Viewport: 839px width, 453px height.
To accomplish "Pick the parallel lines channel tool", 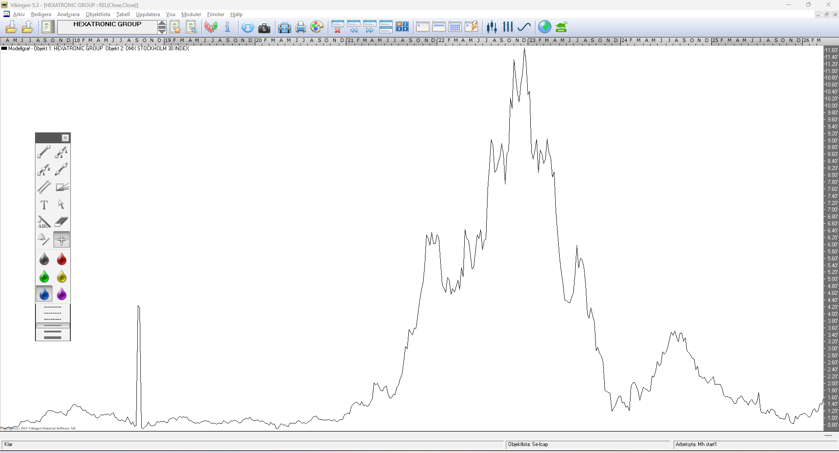I will pyautogui.click(x=44, y=187).
